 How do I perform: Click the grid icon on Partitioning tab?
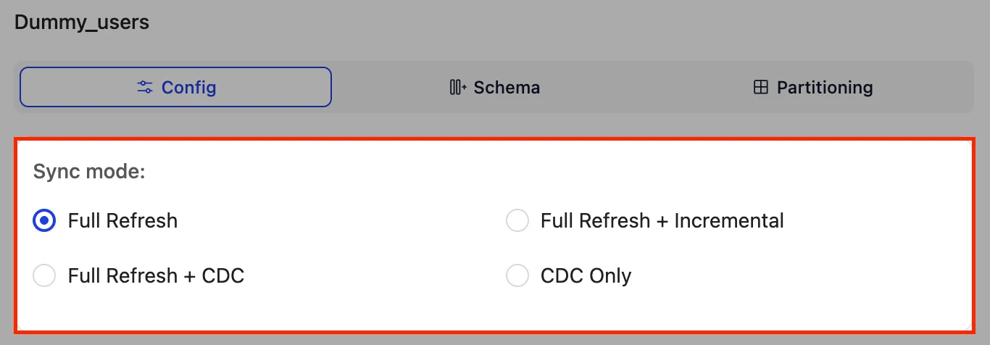coord(760,88)
